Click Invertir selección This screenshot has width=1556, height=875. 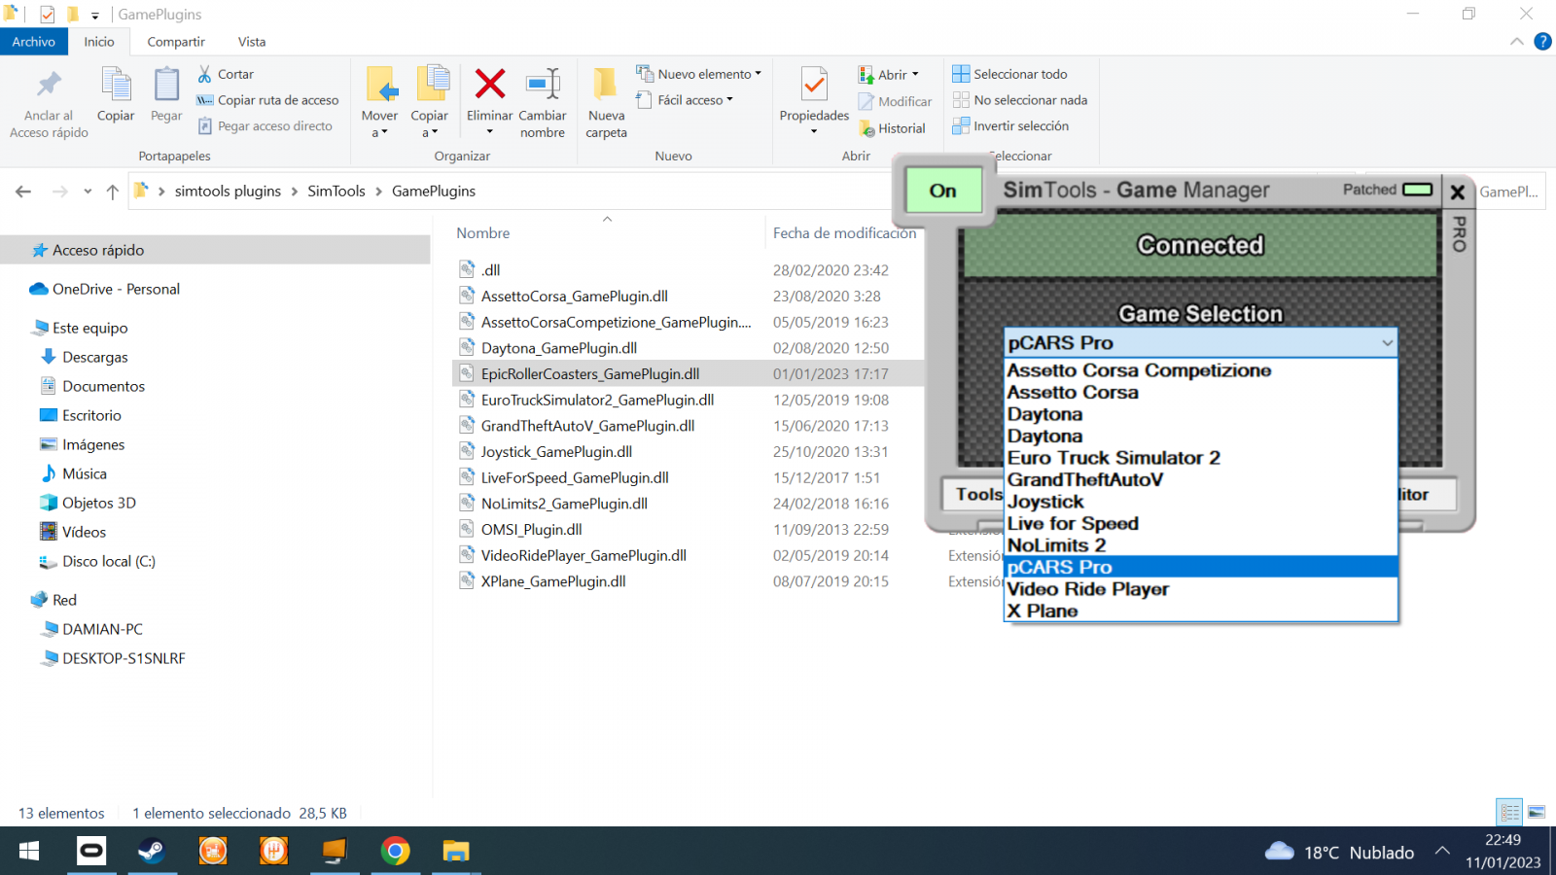(1010, 126)
